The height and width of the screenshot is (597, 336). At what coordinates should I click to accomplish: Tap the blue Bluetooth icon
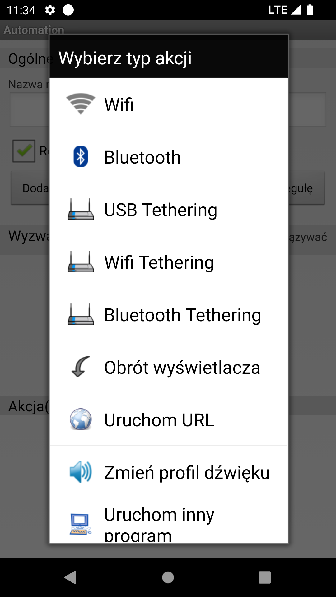81,156
